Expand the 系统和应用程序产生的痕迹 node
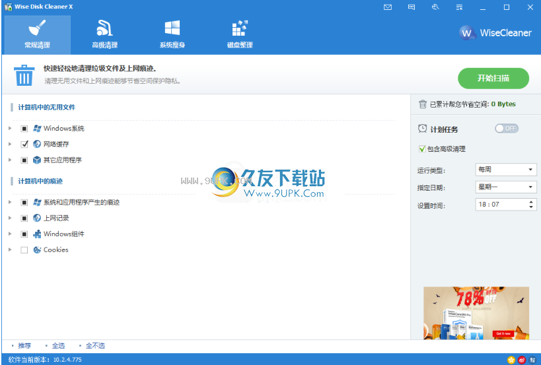The image size is (541, 365). pos(10,203)
